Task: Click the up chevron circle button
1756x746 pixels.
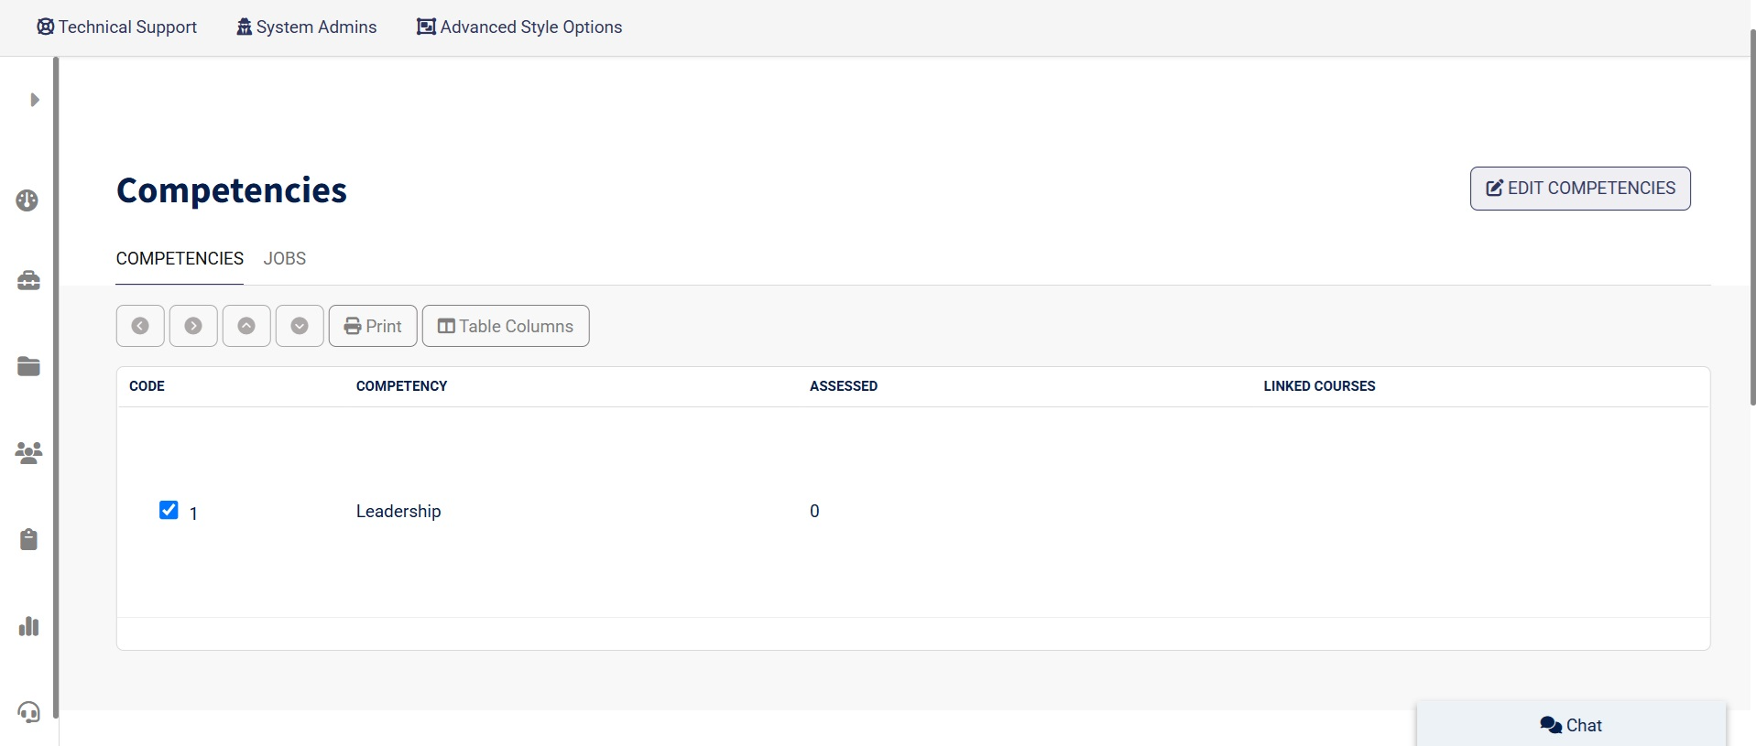Action: pos(246,326)
